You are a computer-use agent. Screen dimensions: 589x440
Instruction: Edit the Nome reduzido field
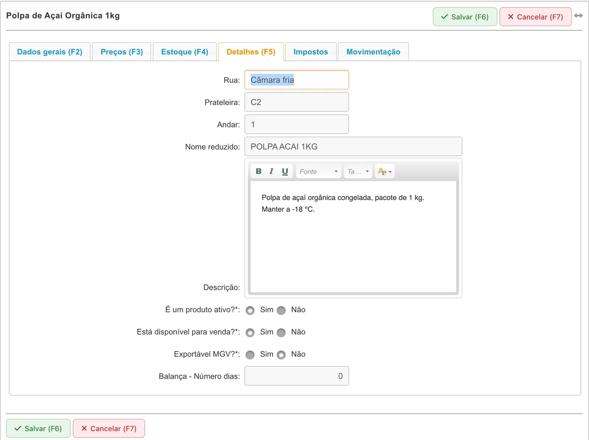(x=353, y=147)
